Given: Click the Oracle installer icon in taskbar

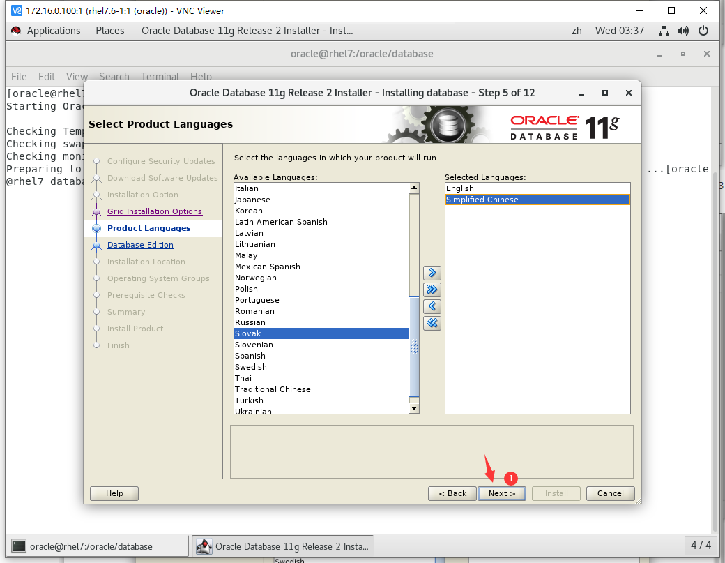Looking at the screenshot, I should [204, 546].
